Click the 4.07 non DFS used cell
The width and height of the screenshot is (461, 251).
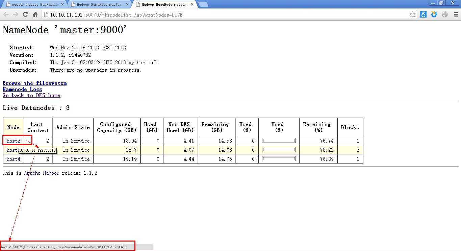[181, 150]
